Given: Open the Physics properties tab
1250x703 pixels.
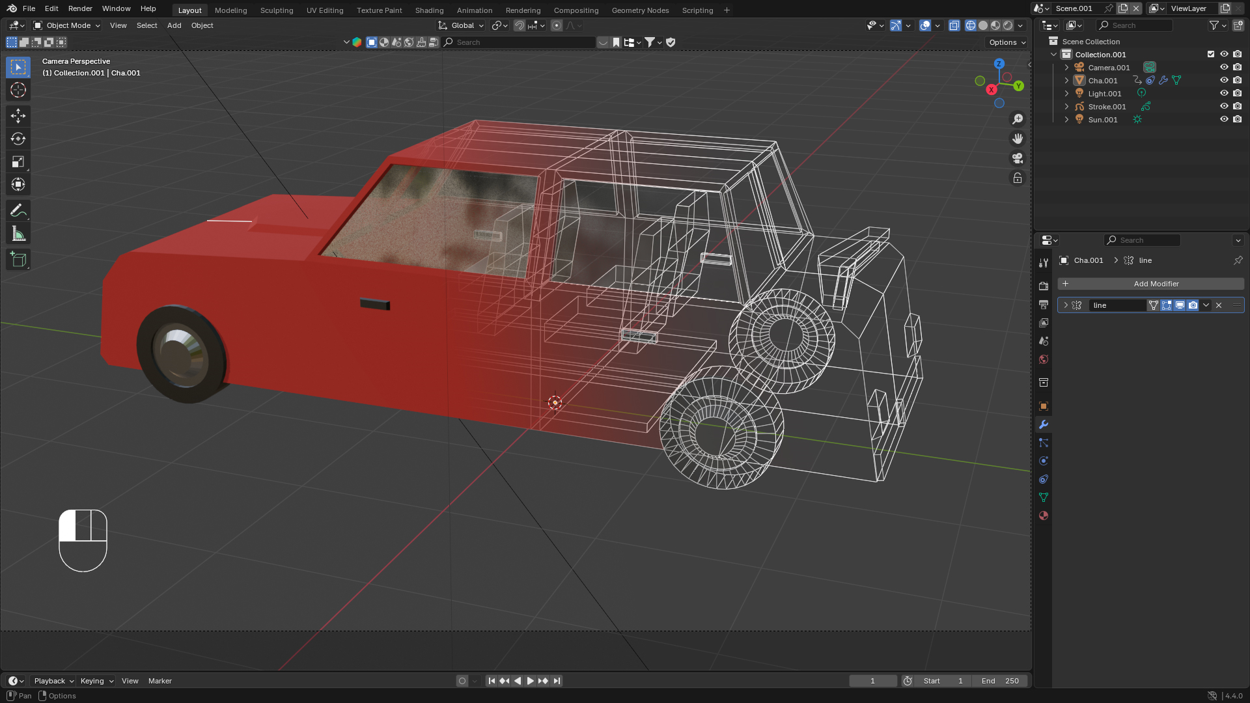Looking at the screenshot, I should [x=1044, y=461].
